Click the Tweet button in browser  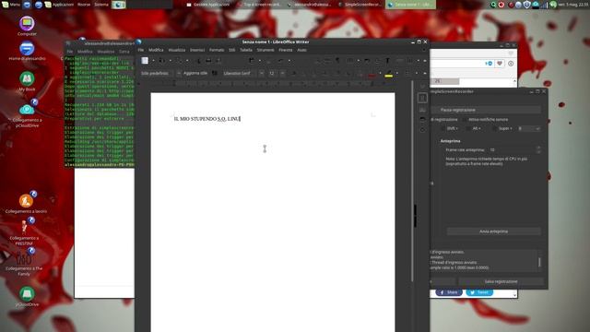pos(479,292)
